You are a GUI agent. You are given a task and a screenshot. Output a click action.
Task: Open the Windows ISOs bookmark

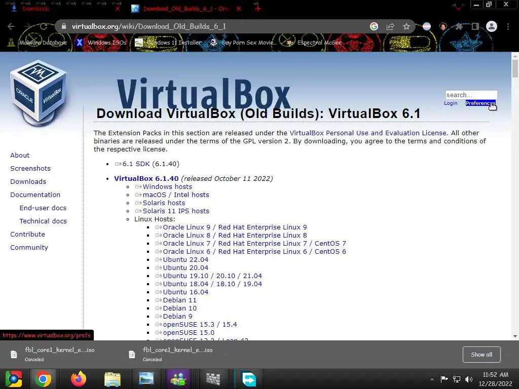pyautogui.click(x=101, y=43)
